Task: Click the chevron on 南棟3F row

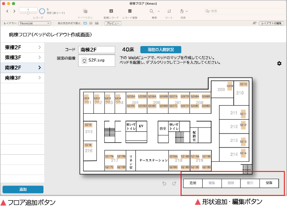Action: click(40, 78)
